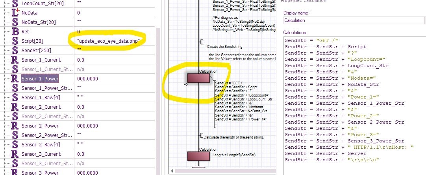Click the byte icon next to Ret
The height and width of the screenshot is (175, 426).
pyautogui.click(x=15, y=31)
